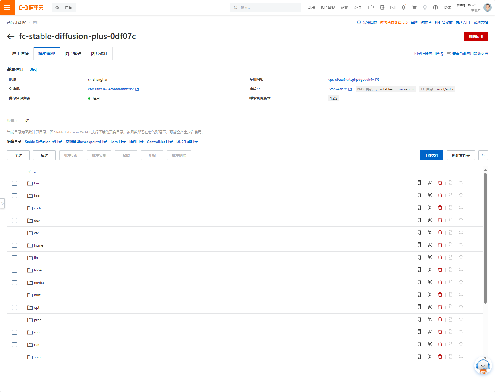
Task: Select the etc folder checkbox
Action: (15, 233)
